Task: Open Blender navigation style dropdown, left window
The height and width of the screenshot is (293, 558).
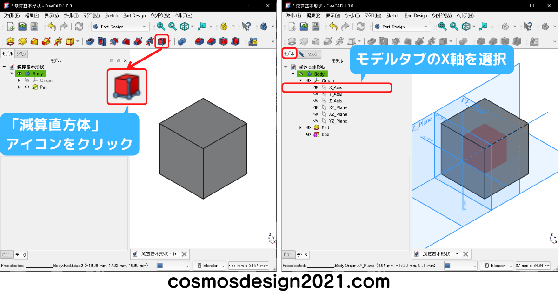Action: coord(209,266)
